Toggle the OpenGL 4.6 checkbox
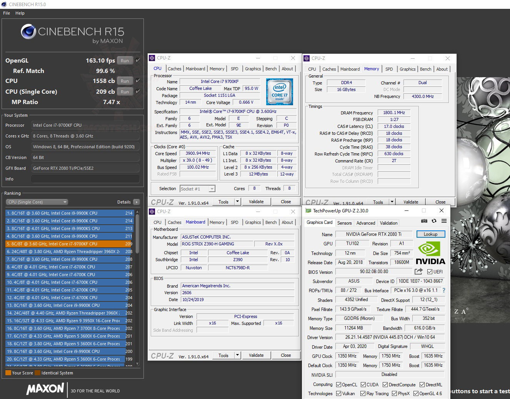 pyautogui.click(x=415, y=393)
